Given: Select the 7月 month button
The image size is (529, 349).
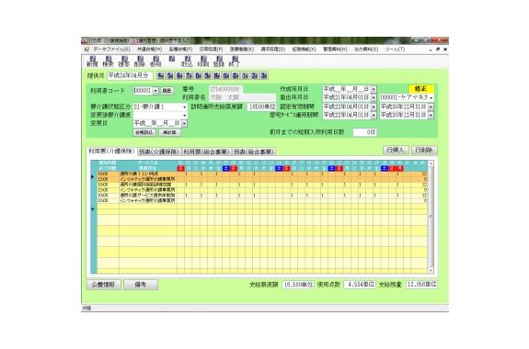Looking at the screenshot, I should tap(189, 75).
